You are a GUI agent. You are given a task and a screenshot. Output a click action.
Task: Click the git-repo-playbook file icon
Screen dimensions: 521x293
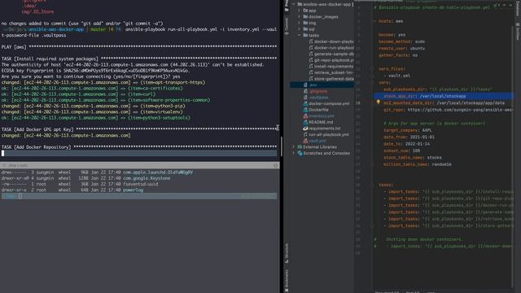point(311,60)
